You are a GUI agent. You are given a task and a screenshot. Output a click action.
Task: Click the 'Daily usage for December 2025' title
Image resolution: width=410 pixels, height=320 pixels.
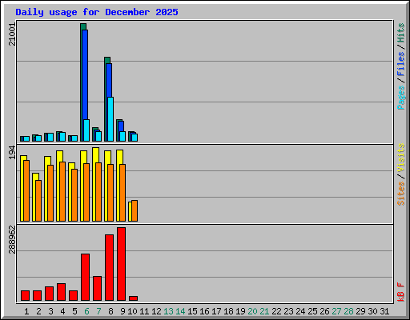point(97,12)
